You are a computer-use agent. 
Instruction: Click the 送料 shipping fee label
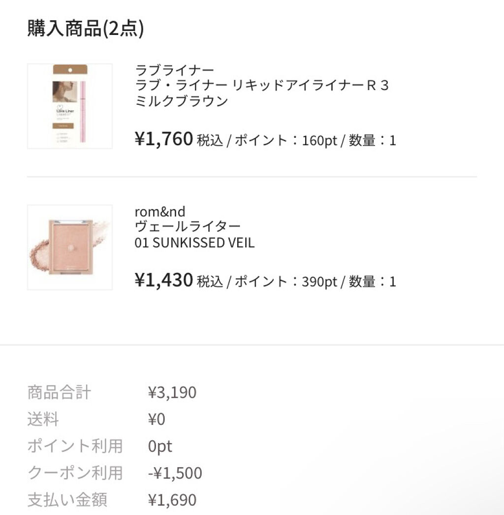click(x=43, y=419)
